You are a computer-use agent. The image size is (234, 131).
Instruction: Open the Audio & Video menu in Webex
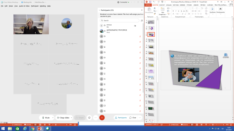point(24,6)
